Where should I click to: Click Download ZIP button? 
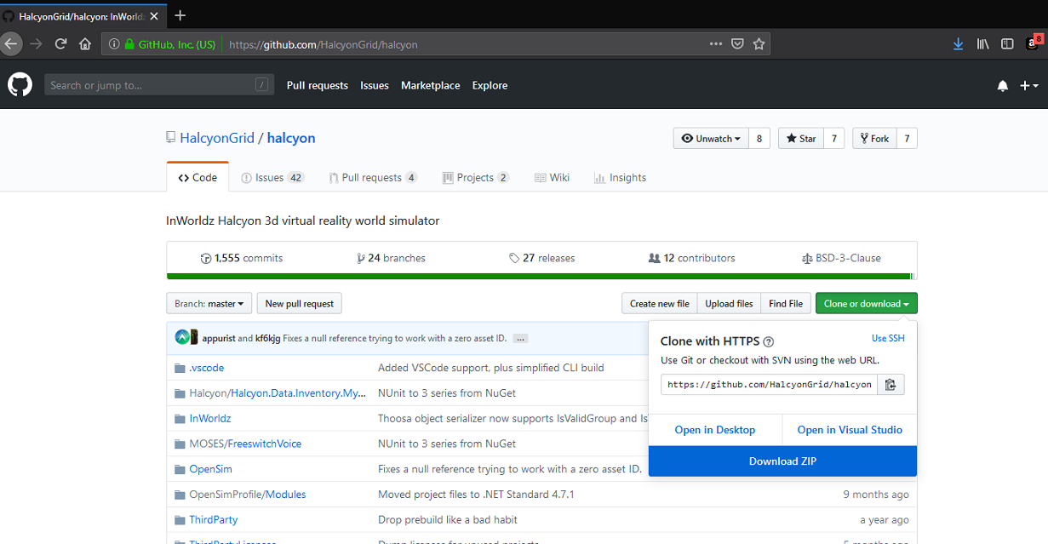783,461
